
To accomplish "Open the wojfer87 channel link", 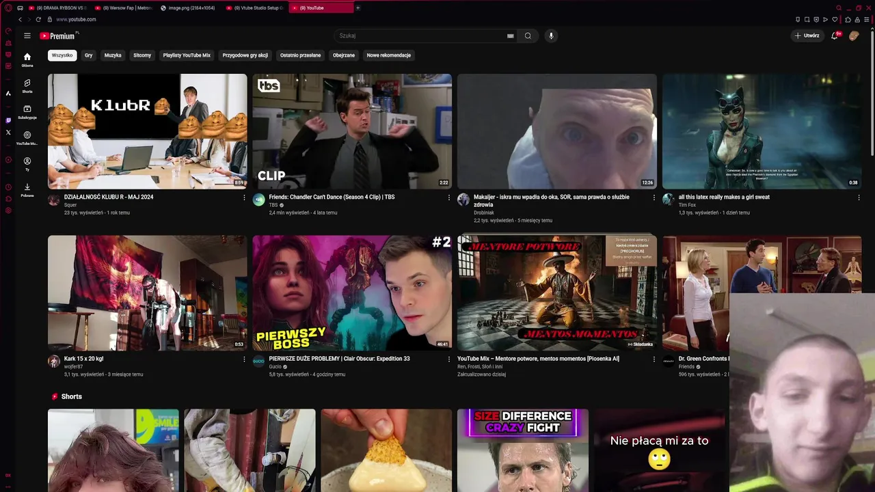I will tap(73, 366).
